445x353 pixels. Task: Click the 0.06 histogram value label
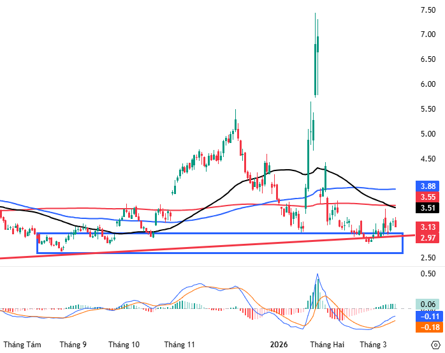(x=428, y=304)
